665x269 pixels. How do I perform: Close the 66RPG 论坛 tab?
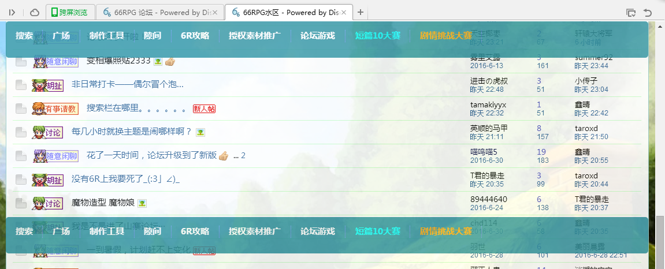(215, 13)
